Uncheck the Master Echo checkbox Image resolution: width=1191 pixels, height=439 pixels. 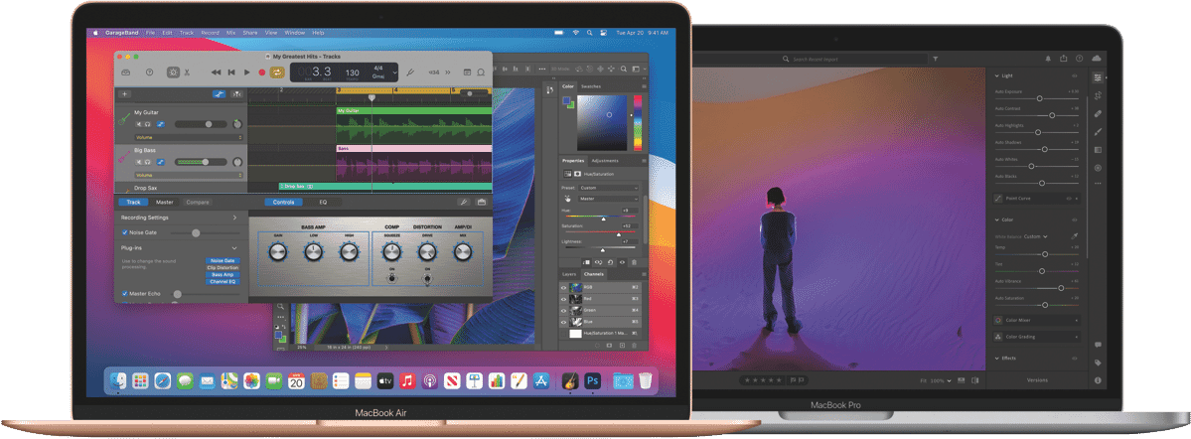[124, 294]
